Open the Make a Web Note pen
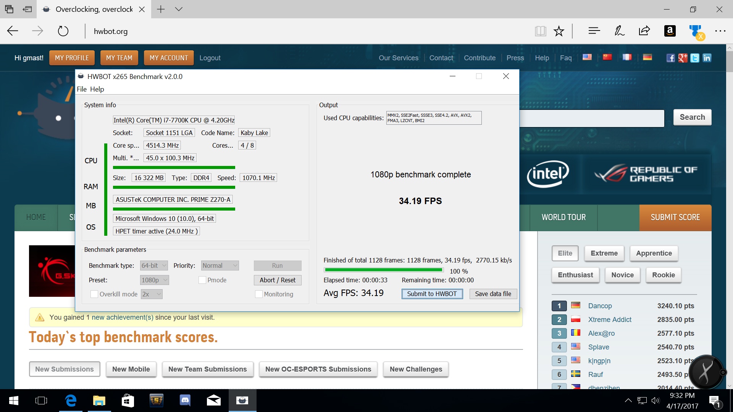Viewport: 733px width, 412px height. pyautogui.click(x=619, y=31)
